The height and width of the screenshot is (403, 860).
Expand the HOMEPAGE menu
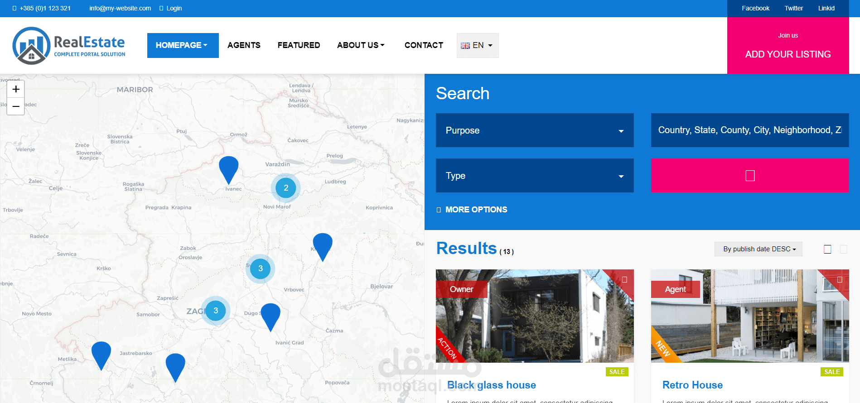pos(183,45)
